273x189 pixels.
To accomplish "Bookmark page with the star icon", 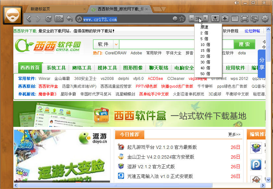I will tap(182, 18).
